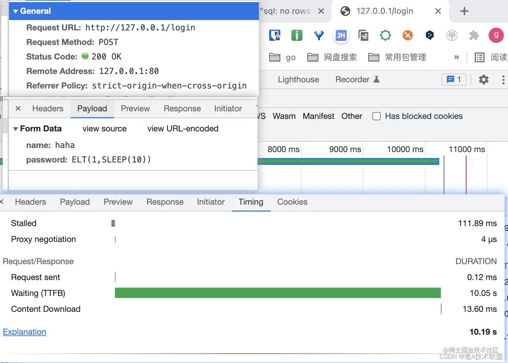The image size is (508, 363).
Task: Open the Extensions puzzle-piece menu
Action: click(474, 35)
